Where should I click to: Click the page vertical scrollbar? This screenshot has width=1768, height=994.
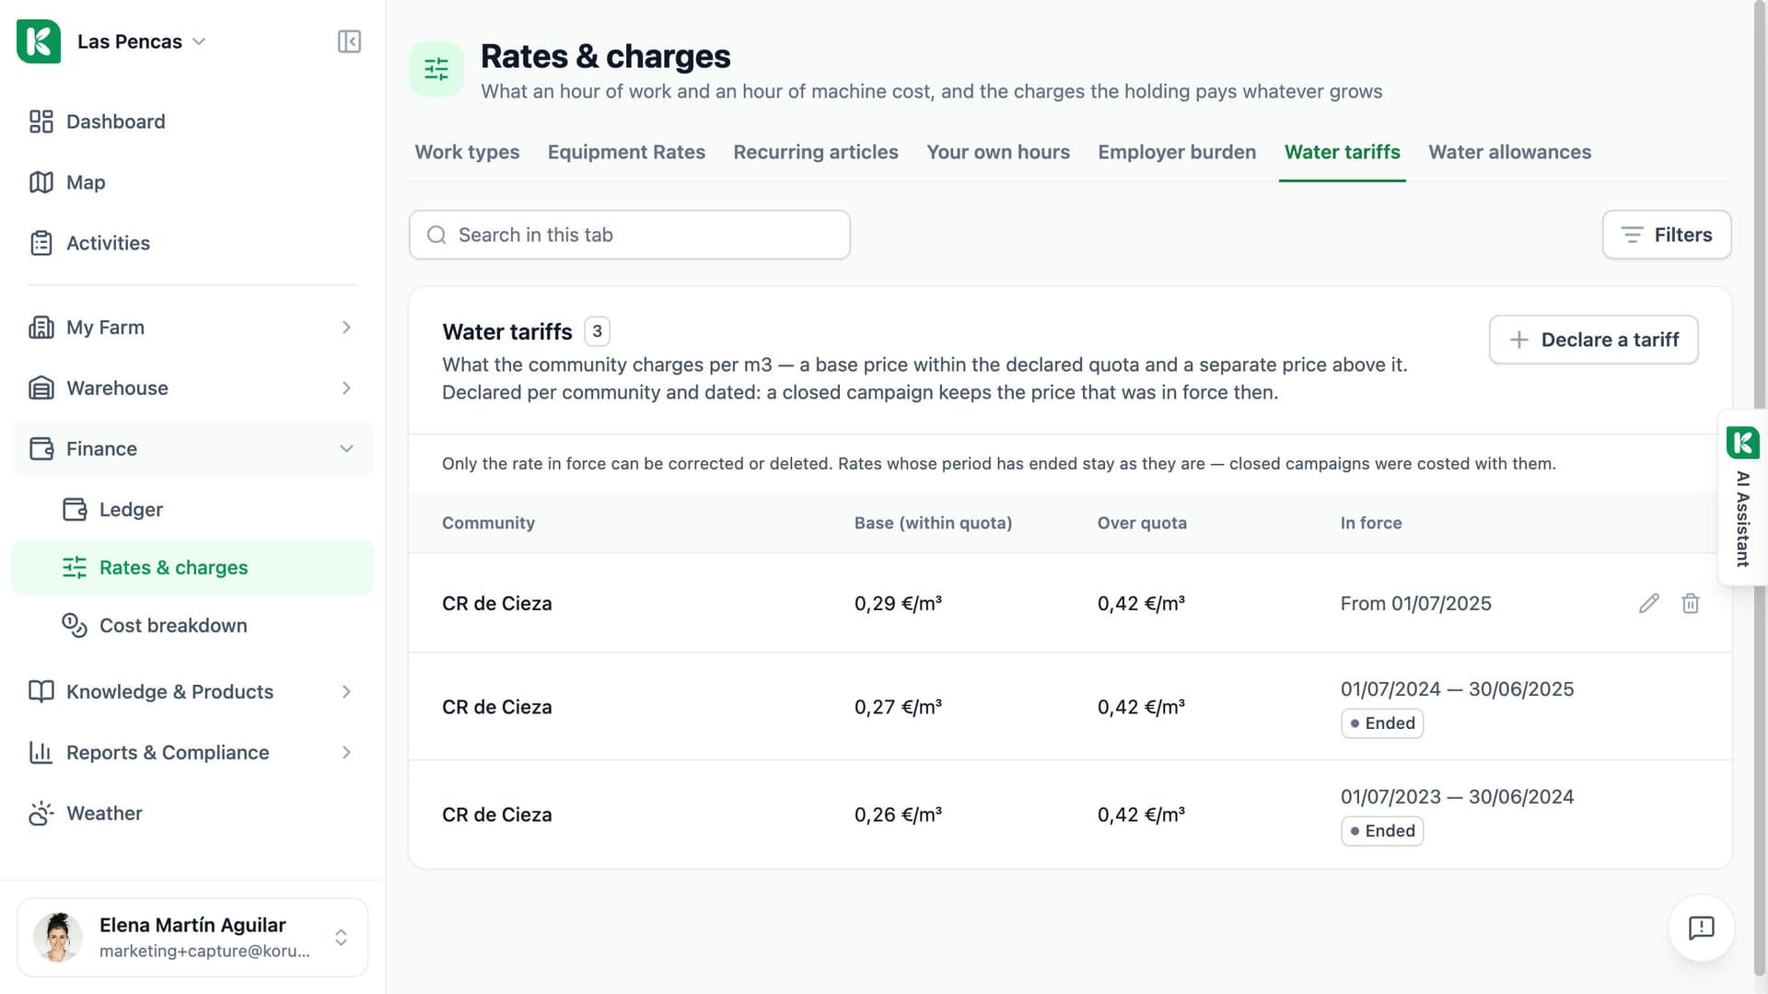point(1760,488)
